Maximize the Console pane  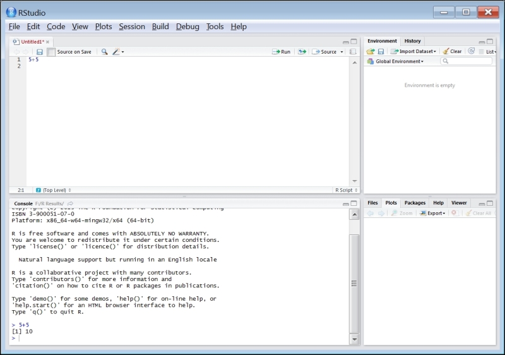click(x=353, y=203)
